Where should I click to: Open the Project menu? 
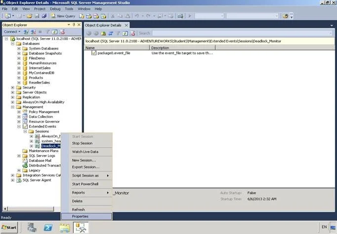point(40,9)
